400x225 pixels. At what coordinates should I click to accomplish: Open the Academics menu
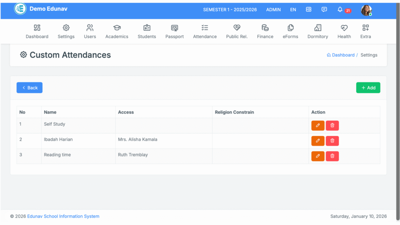pyautogui.click(x=117, y=32)
